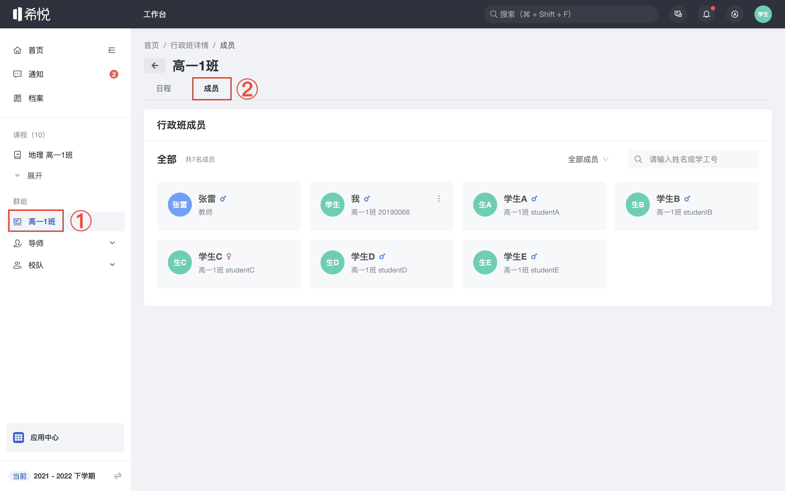Click the language switch icon
The height and width of the screenshot is (491, 785).
pyautogui.click(x=734, y=14)
